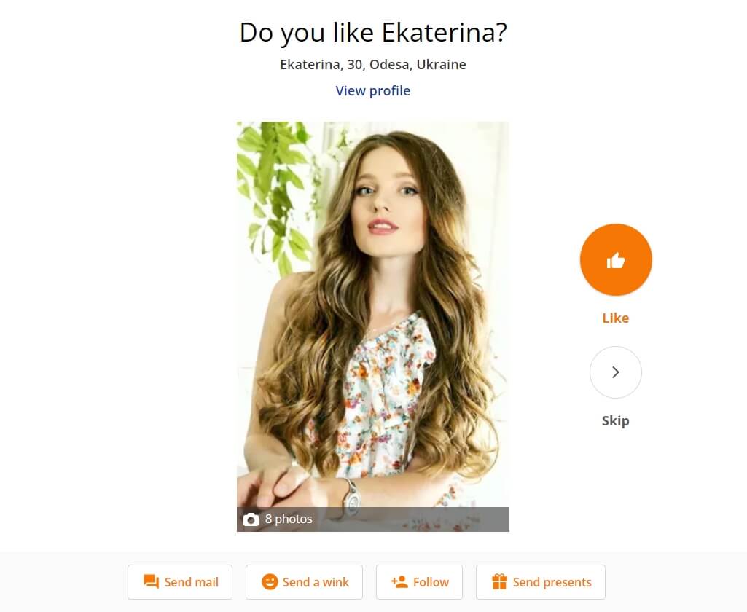Click the Like text label

(616, 318)
